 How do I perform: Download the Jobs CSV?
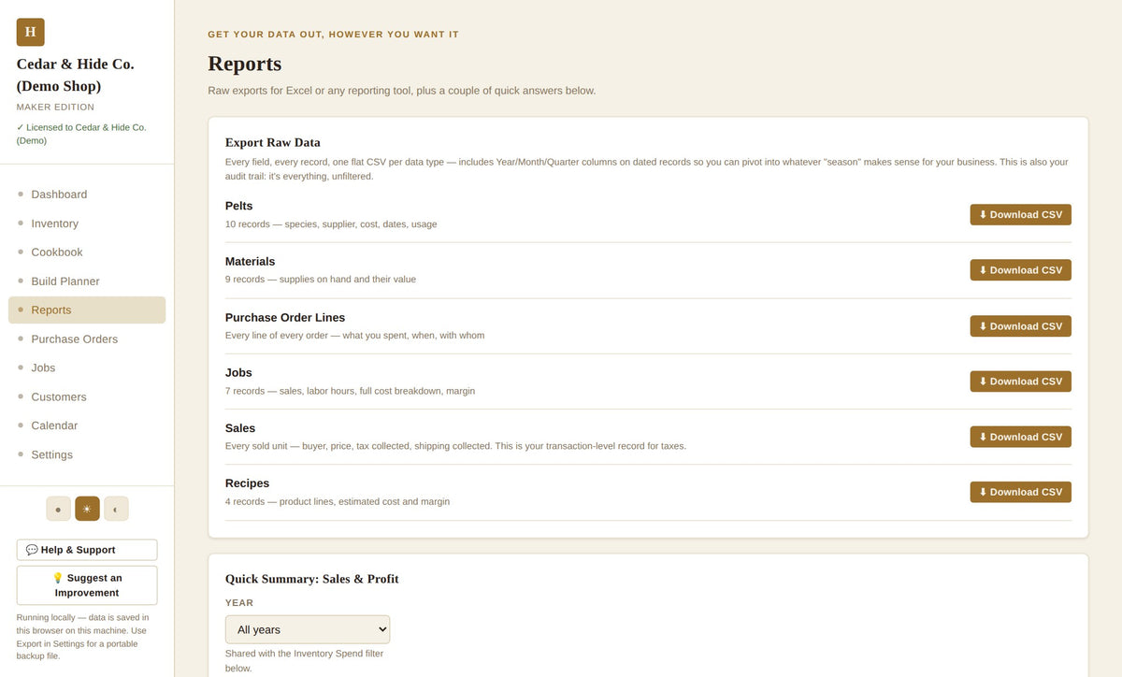(x=1020, y=382)
